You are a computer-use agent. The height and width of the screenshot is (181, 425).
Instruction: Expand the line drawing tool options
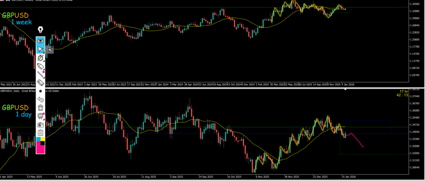click(x=40, y=74)
